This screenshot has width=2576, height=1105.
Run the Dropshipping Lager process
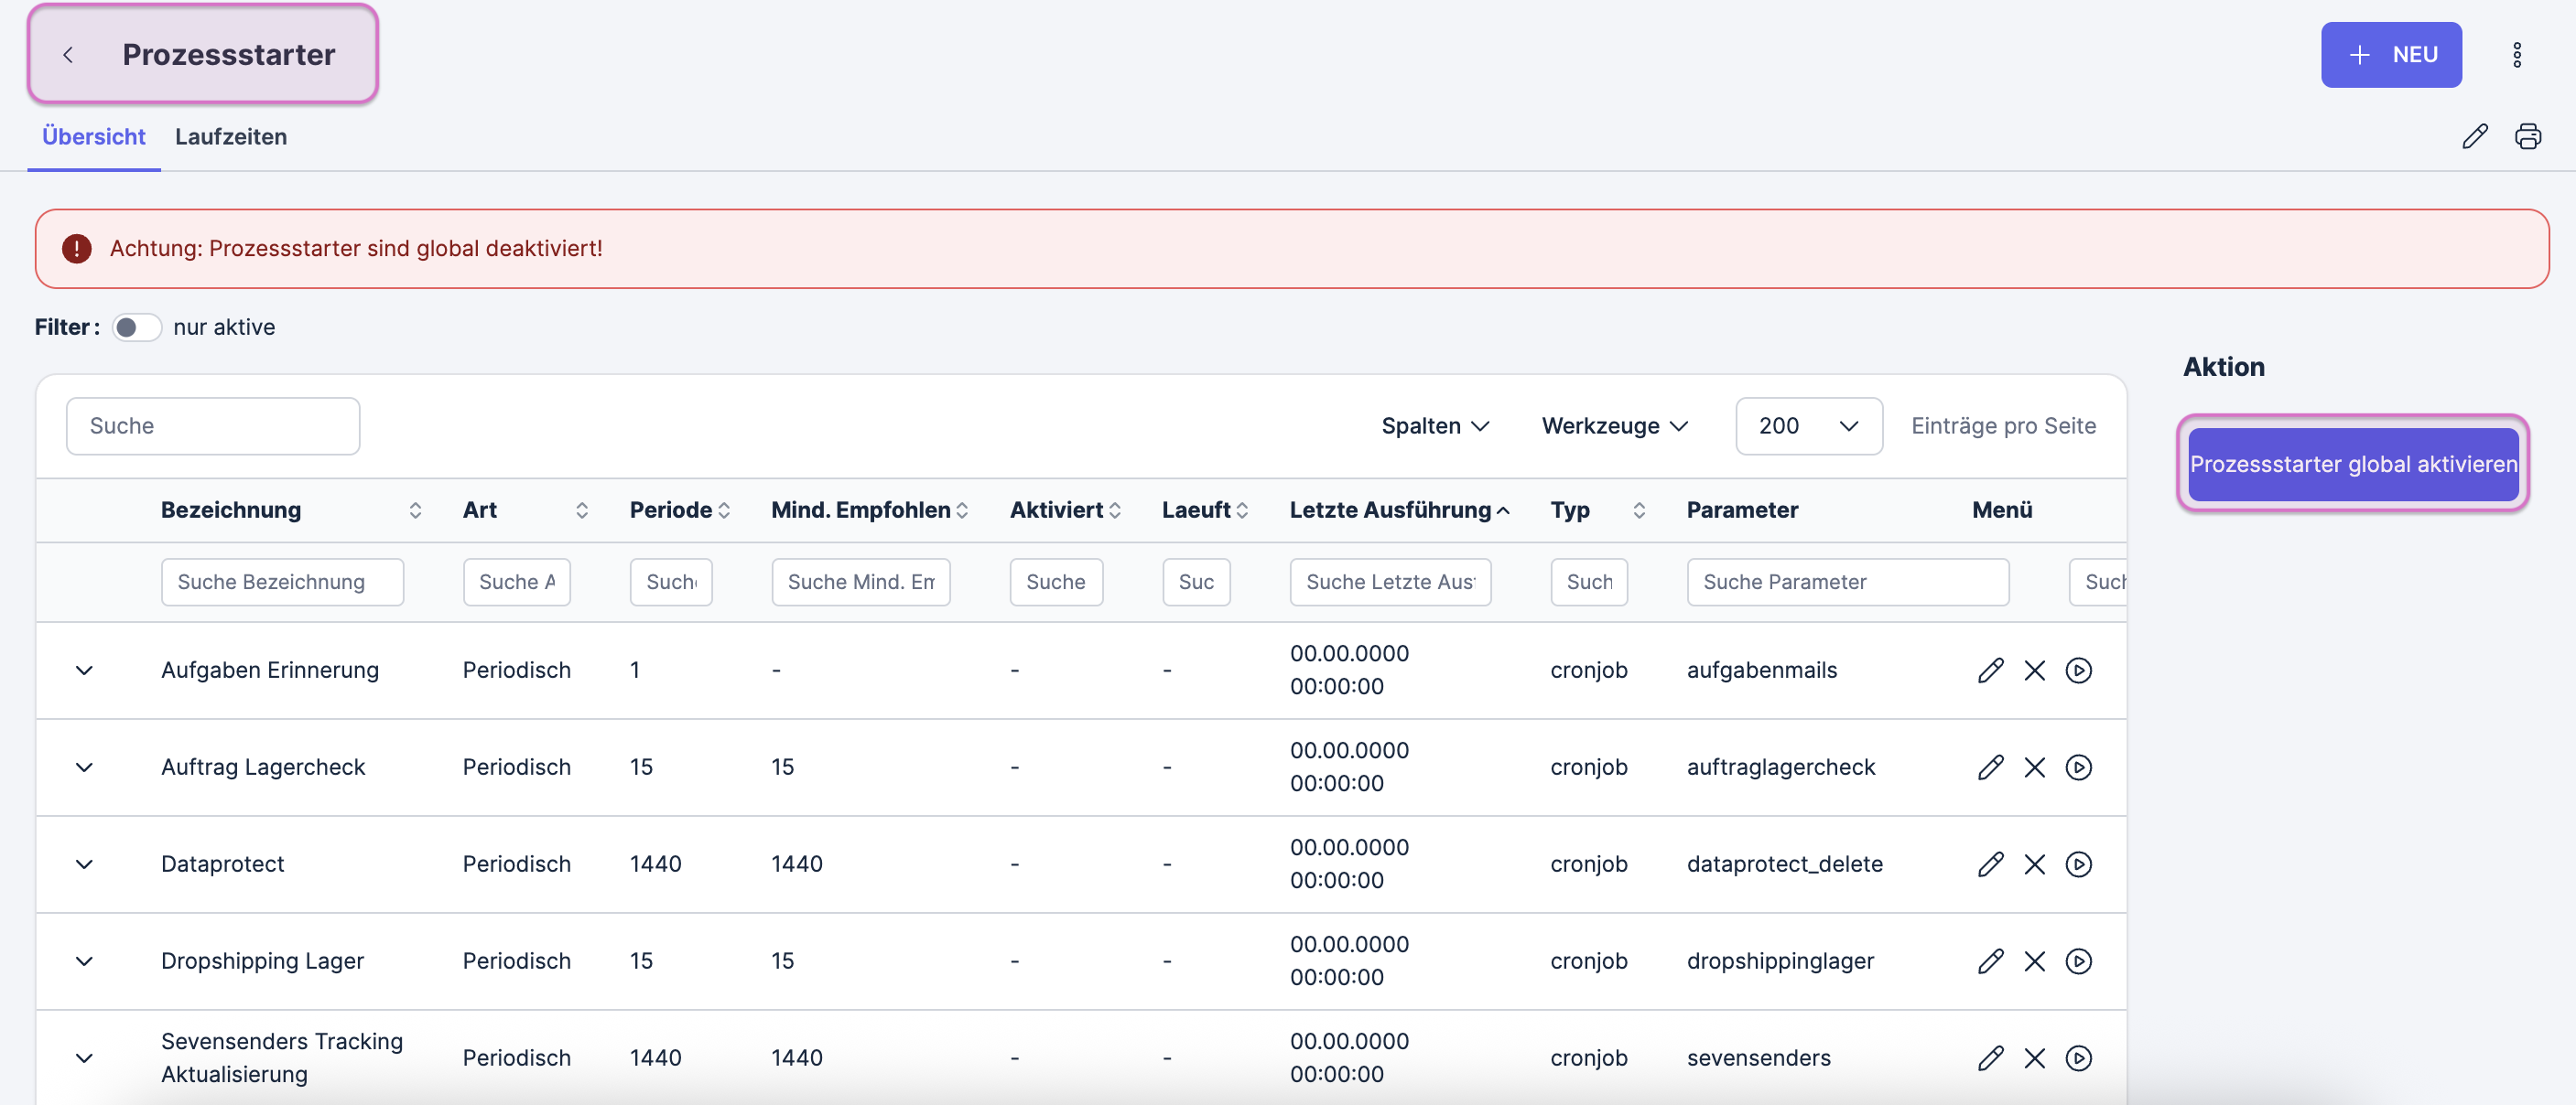pos(2078,961)
